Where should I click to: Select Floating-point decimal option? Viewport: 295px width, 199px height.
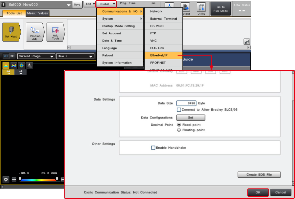tap(179, 130)
